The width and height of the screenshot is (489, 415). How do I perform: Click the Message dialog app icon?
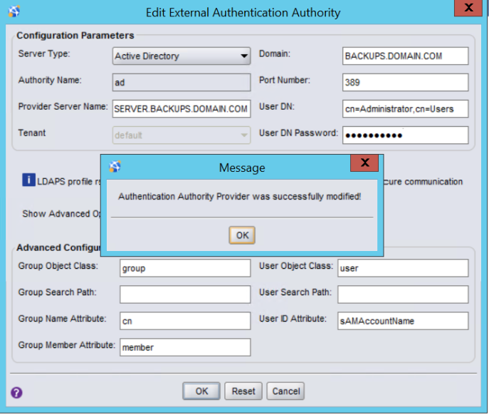[115, 167]
